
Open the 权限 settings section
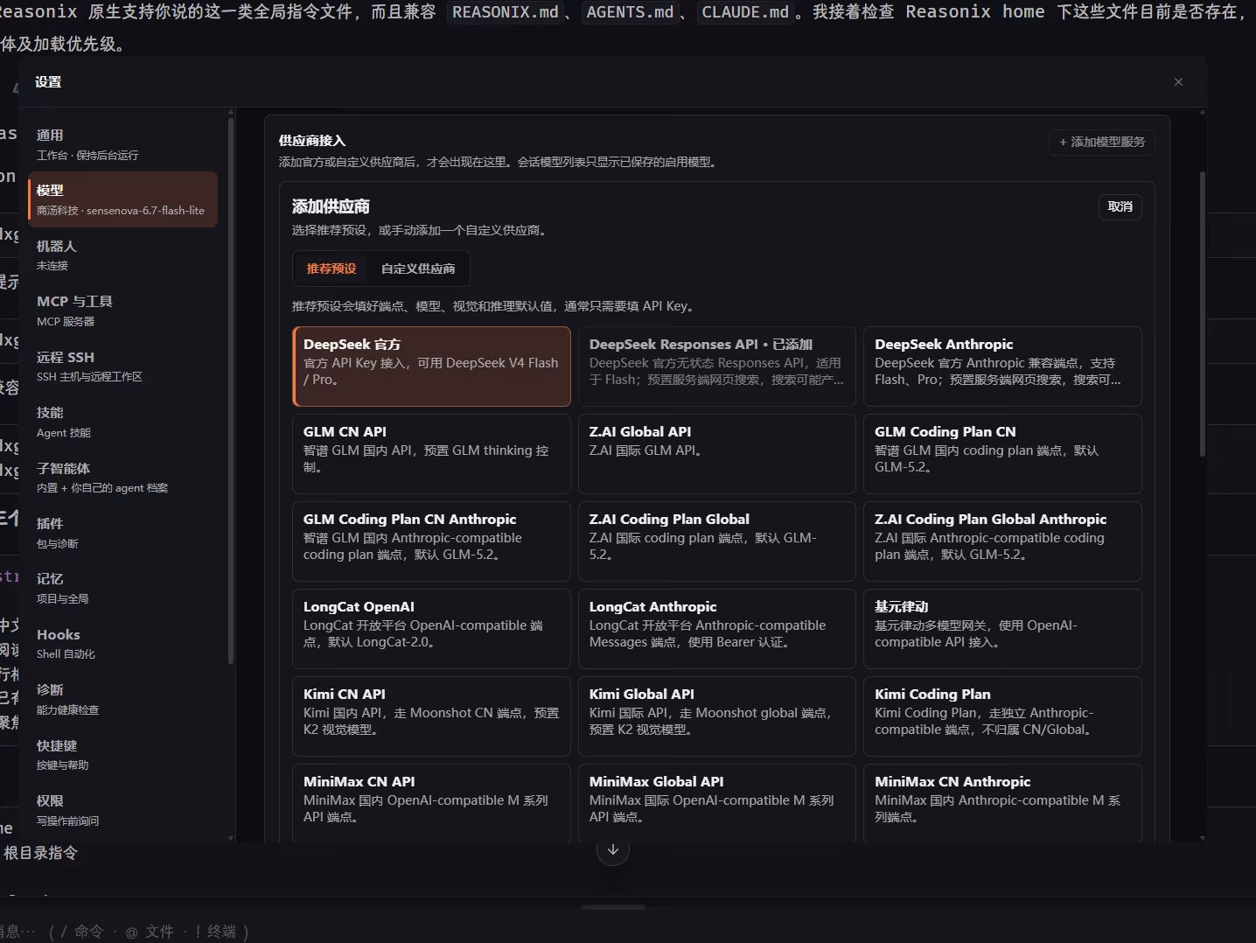[122, 810]
